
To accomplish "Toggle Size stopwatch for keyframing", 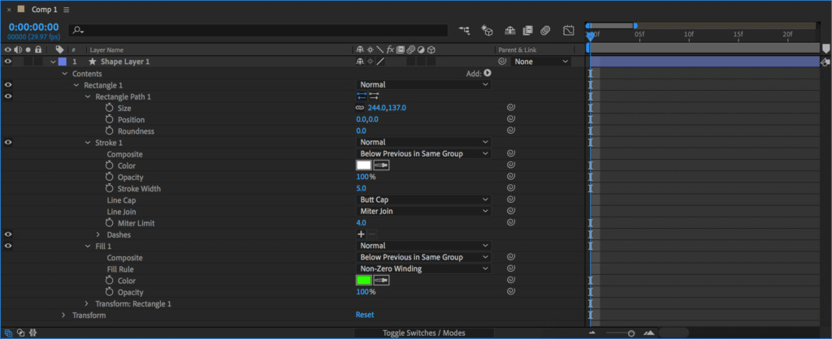I will [x=110, y=108].
